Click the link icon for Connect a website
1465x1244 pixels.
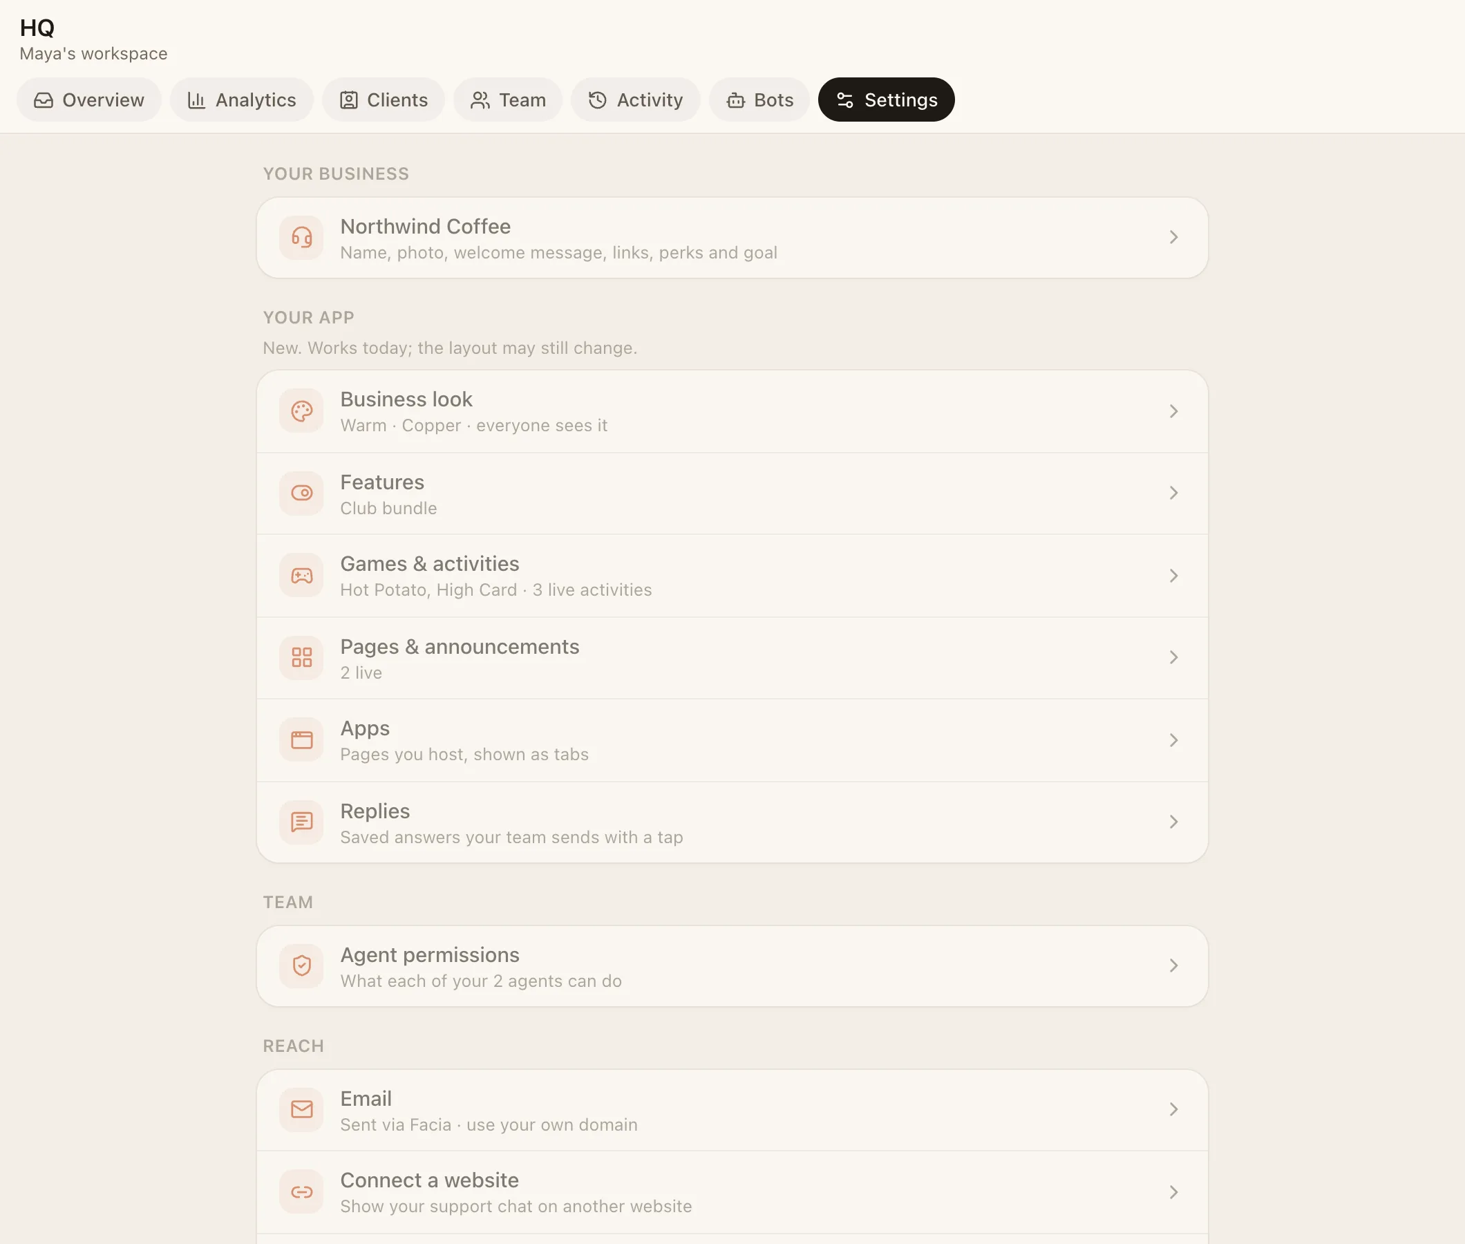pyautogui.click(x=302, y=1191)
